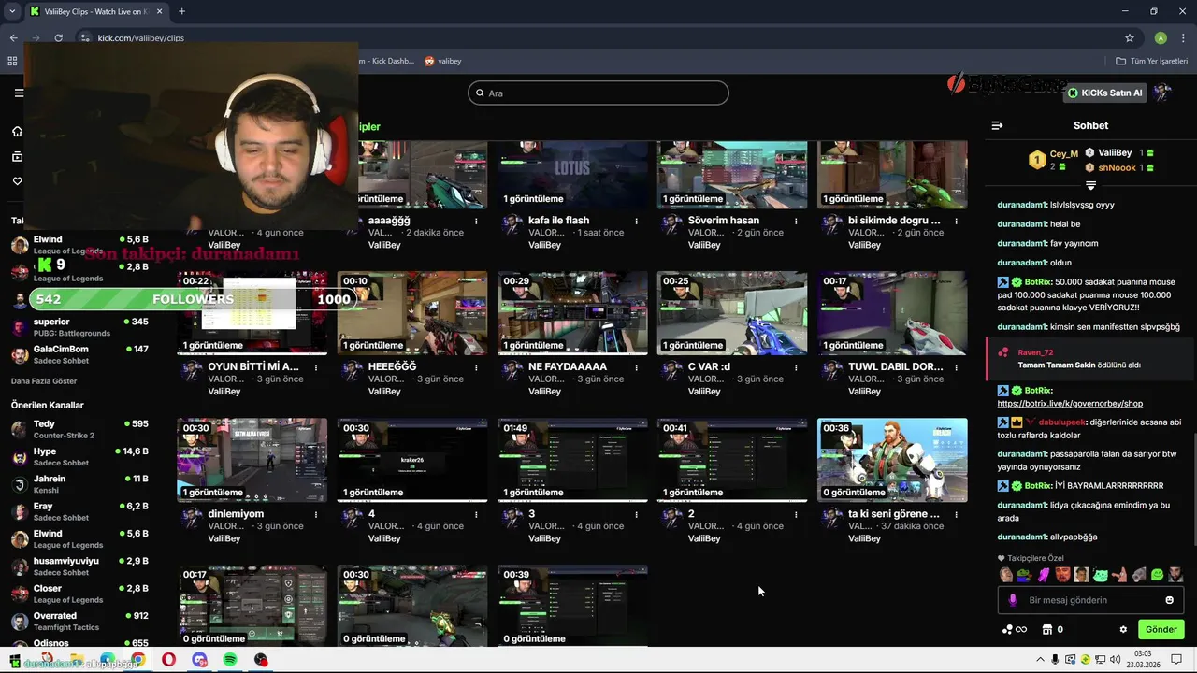Open options for 'NE FAYDAAAAA' clip
This screenshot has width=1197, height=673.
pos(636,368)
